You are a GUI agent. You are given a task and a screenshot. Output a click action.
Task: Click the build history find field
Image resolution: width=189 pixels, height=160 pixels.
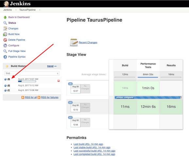32,73
